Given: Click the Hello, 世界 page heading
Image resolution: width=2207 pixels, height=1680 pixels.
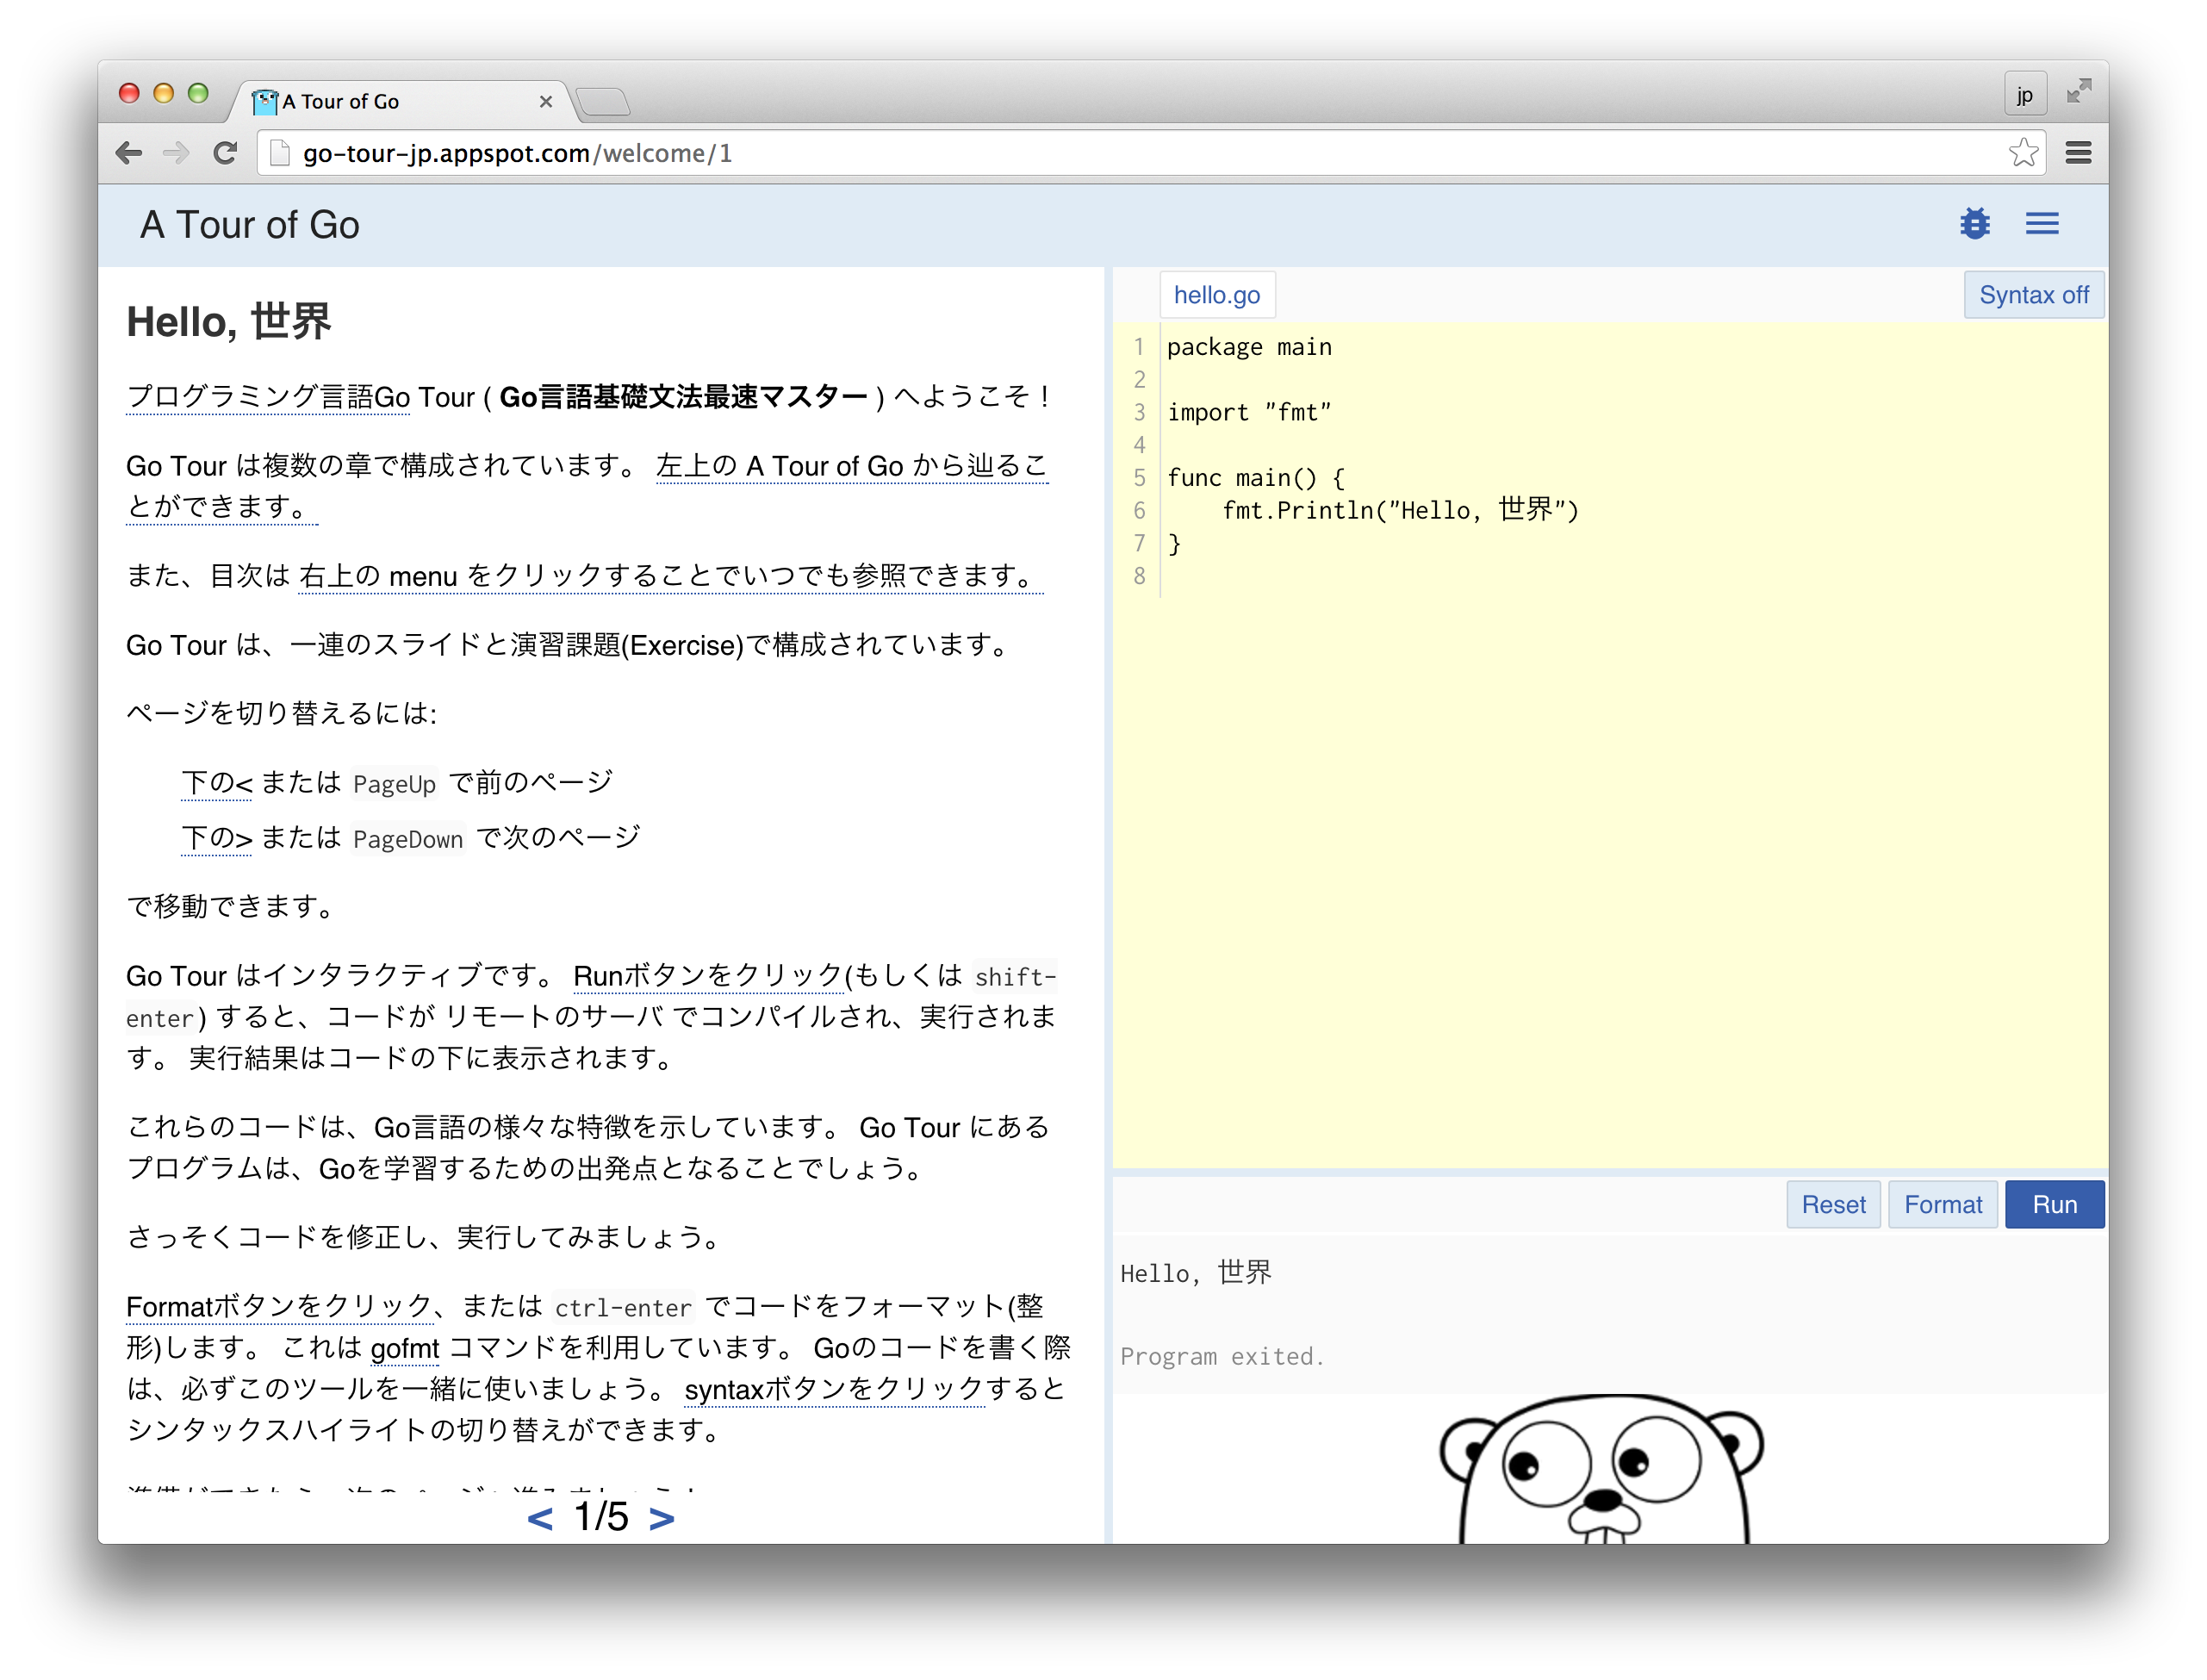Looking at the screenshot, I should (x=228, y=322).
